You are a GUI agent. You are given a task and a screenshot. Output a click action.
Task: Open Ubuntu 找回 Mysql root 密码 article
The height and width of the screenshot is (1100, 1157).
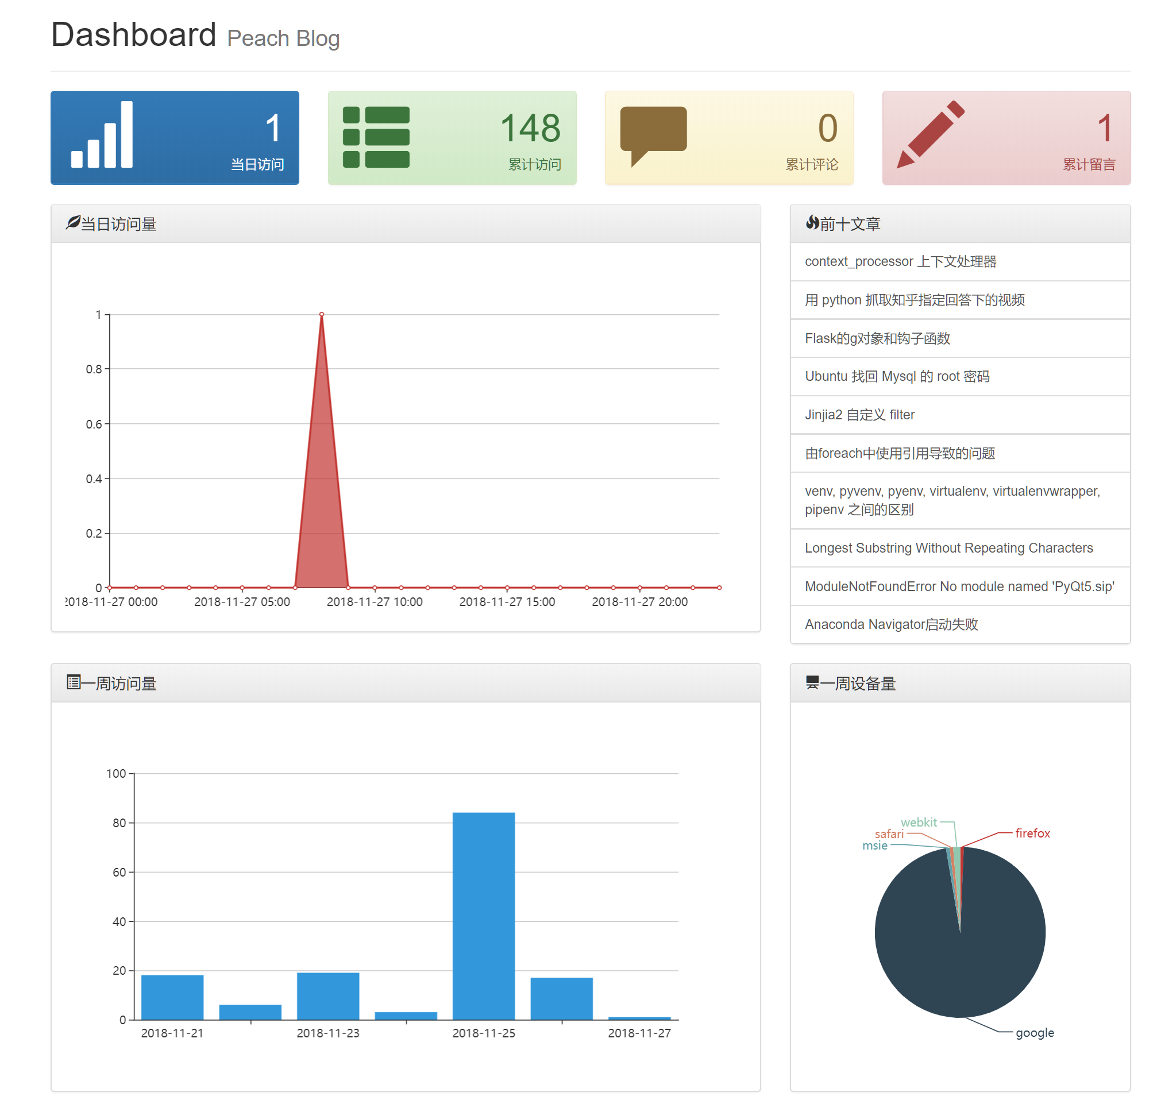[x=897, y=376]
